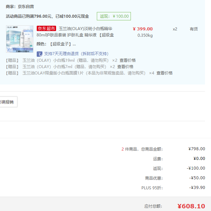Click 商家:京东自营 merchant label
Screen dimensions: 211x211
pyautogui.click(x=20, y=6)
